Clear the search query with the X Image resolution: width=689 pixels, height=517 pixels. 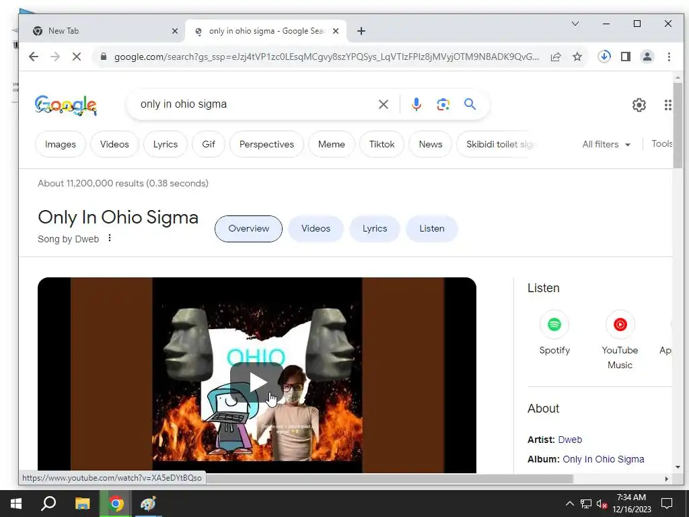[383, 104]
